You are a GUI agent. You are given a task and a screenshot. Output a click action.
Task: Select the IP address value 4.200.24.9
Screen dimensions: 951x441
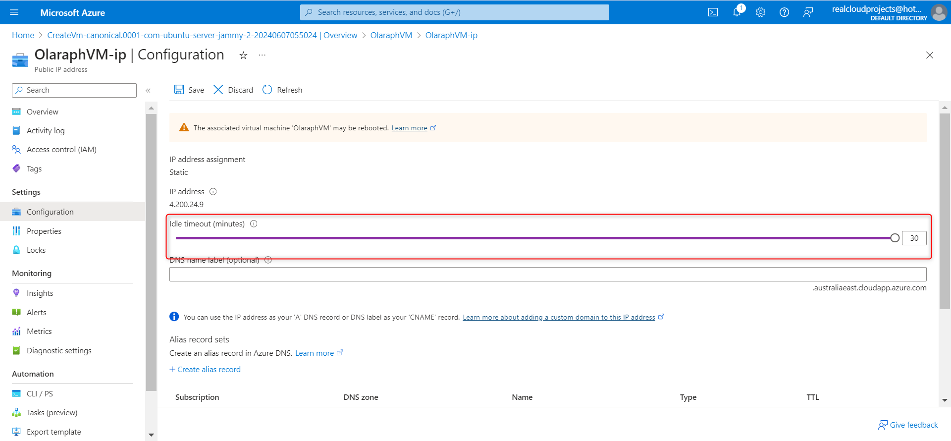pyautogui.click(x=186, y=205)
